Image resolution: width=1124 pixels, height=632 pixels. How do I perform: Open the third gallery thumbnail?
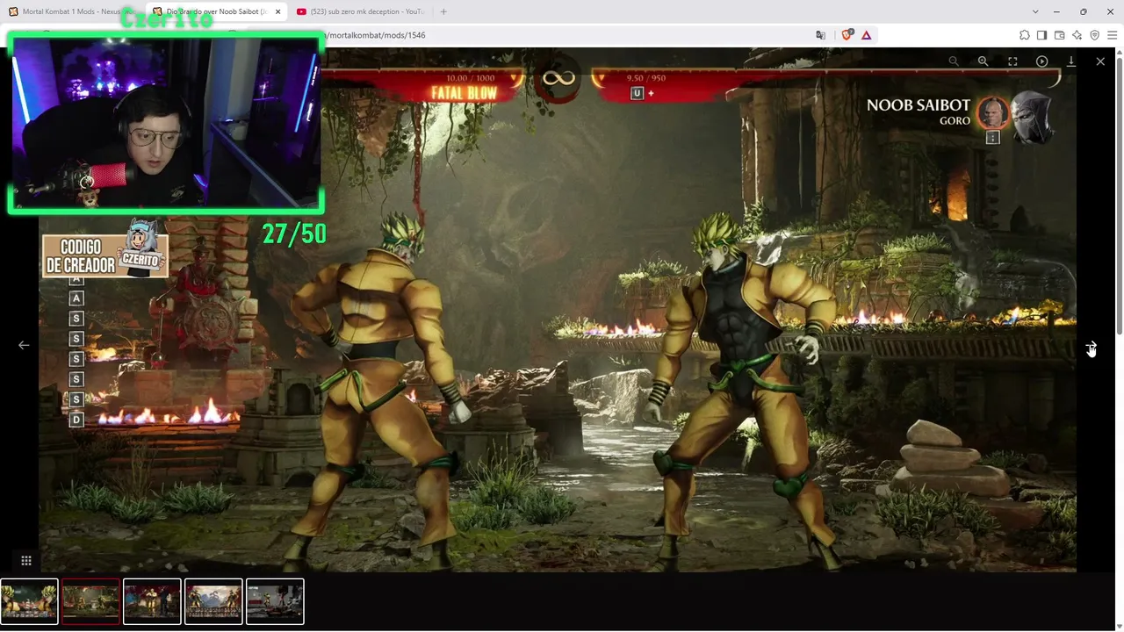pos(152,601)
